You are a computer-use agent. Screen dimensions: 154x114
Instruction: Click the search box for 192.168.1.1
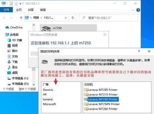(x=108, y=18)
